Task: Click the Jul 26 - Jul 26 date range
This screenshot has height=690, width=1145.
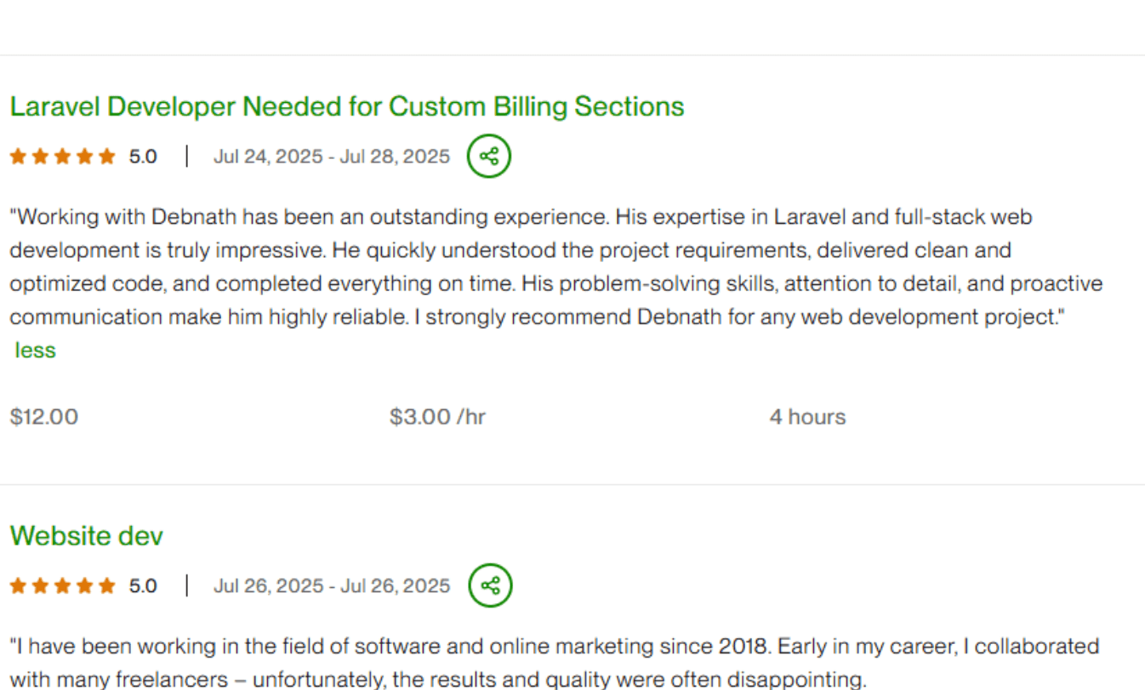Action: (x=332, y=585)
